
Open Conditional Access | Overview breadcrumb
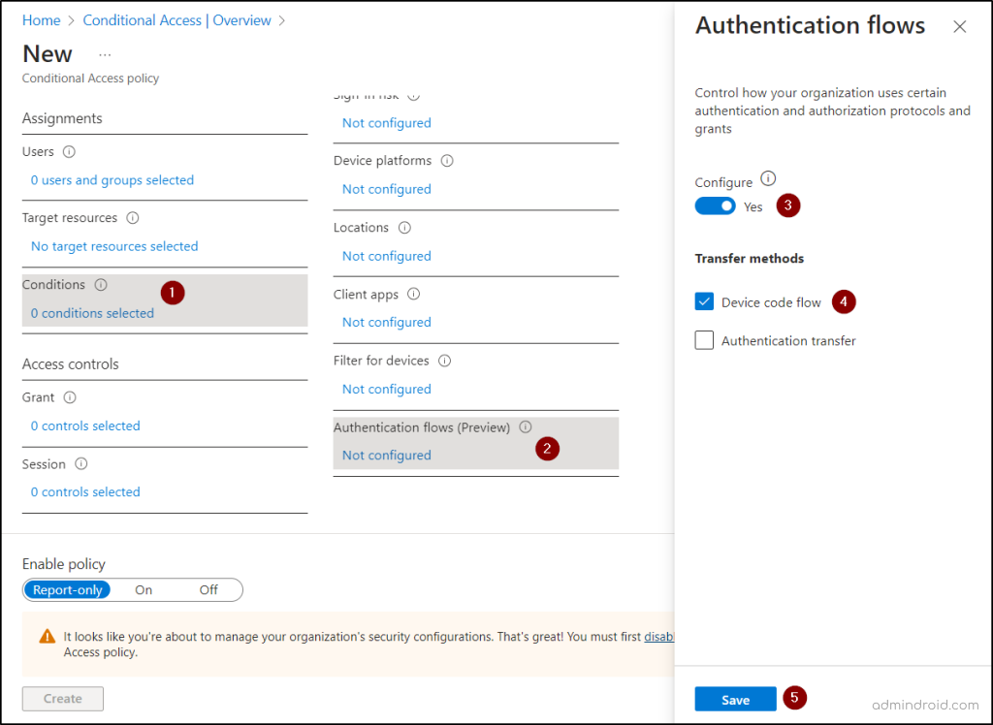[176, 19]
